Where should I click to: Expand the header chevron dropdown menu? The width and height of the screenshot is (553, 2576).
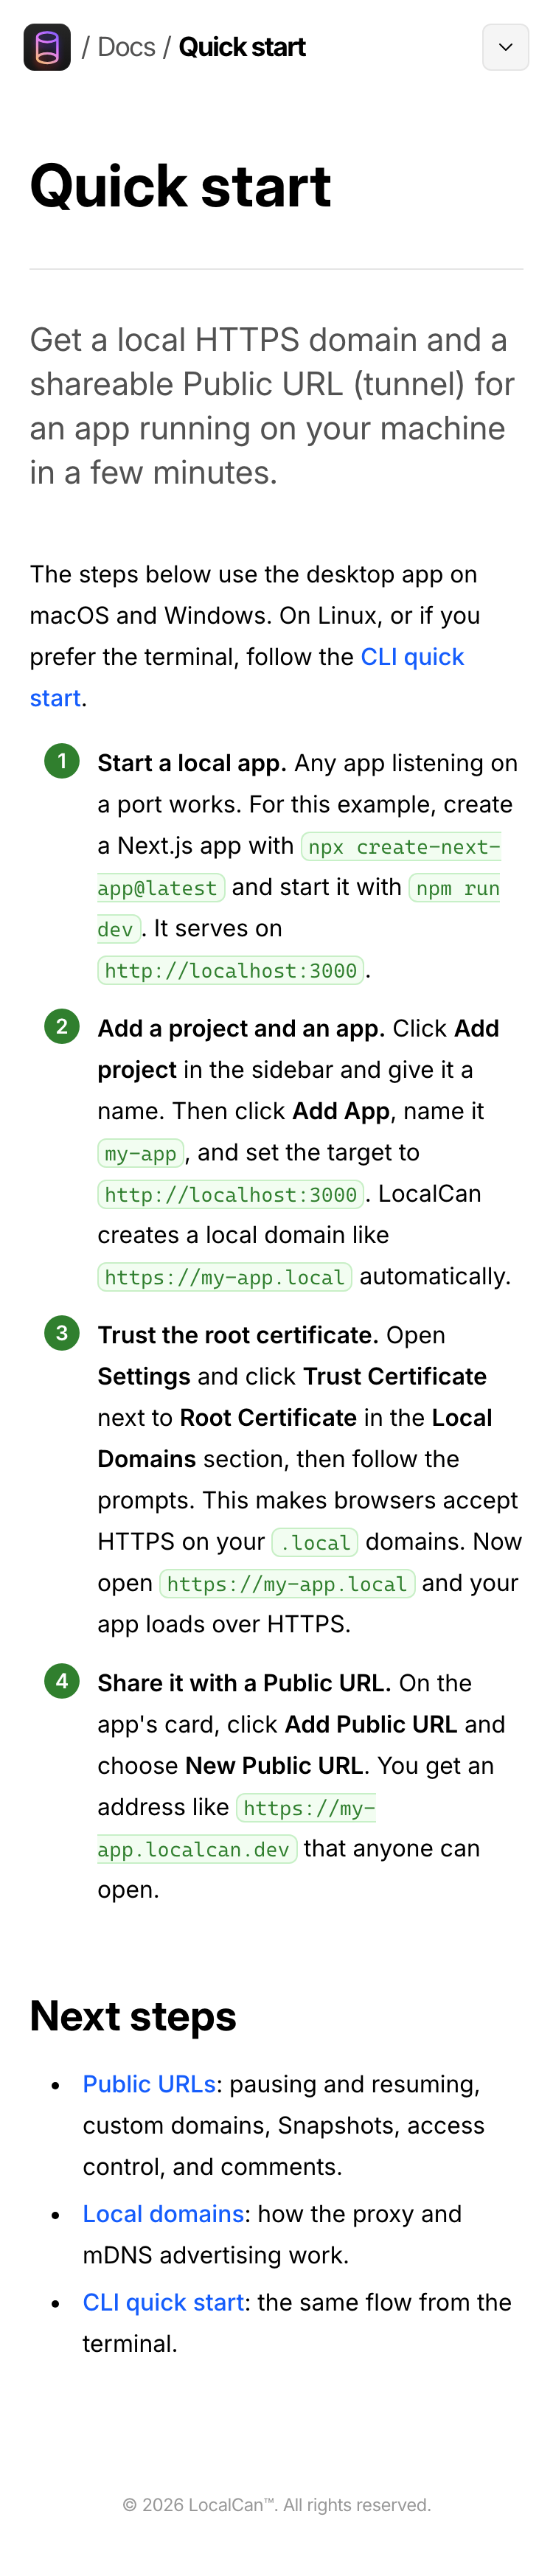pos(505,47)
